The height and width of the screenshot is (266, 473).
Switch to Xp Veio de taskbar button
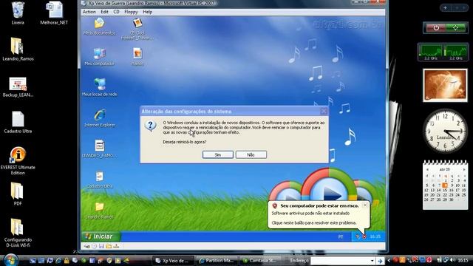174,260
